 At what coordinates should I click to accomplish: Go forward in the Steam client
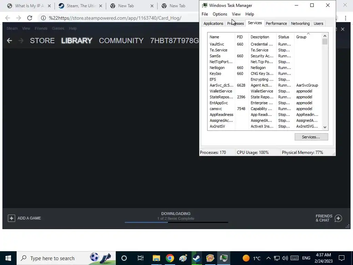(x=21, y=41)
